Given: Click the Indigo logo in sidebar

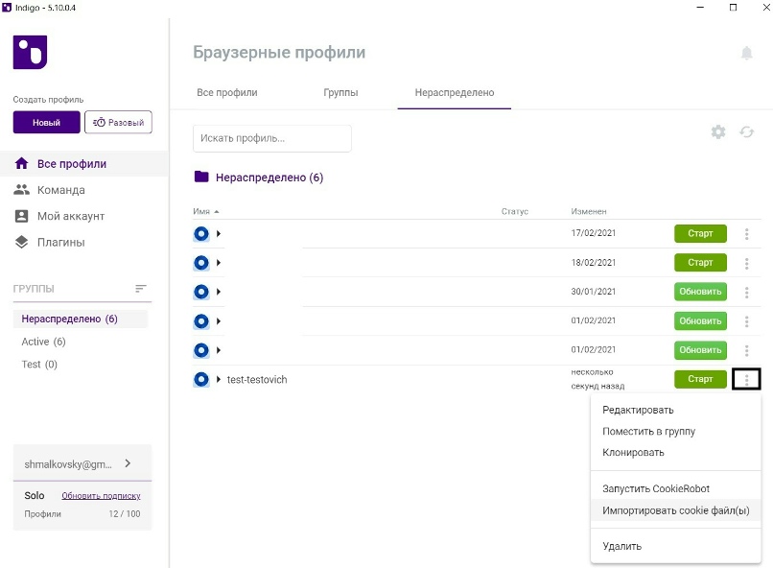Looking at the screenshot, I should 30,52.
